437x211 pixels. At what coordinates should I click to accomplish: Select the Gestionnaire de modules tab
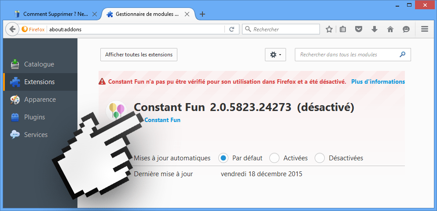[148, 14]
